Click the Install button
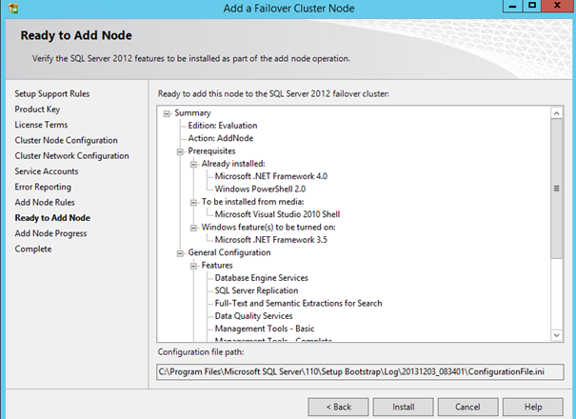The height and width of the screenshot is (419, 576). pyautogui.click(x=402, y=406)
